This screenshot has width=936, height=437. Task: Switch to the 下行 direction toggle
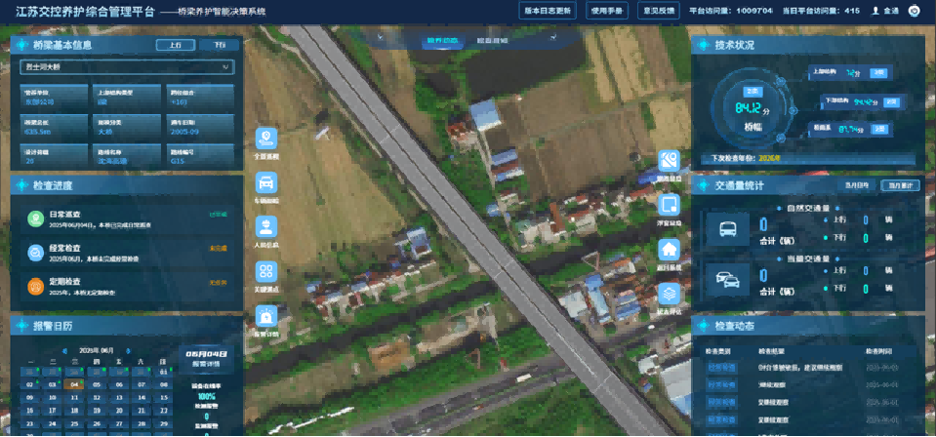point(219,45)
